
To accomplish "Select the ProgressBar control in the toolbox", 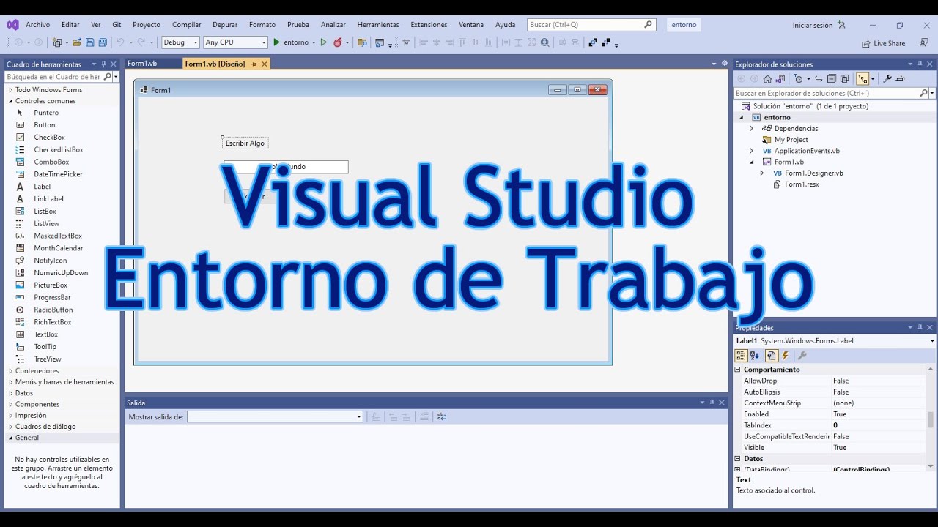I will click(52, 298).
